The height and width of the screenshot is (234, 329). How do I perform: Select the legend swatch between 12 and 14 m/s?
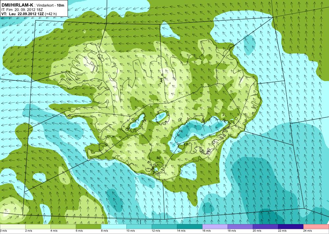click(164, 227)
